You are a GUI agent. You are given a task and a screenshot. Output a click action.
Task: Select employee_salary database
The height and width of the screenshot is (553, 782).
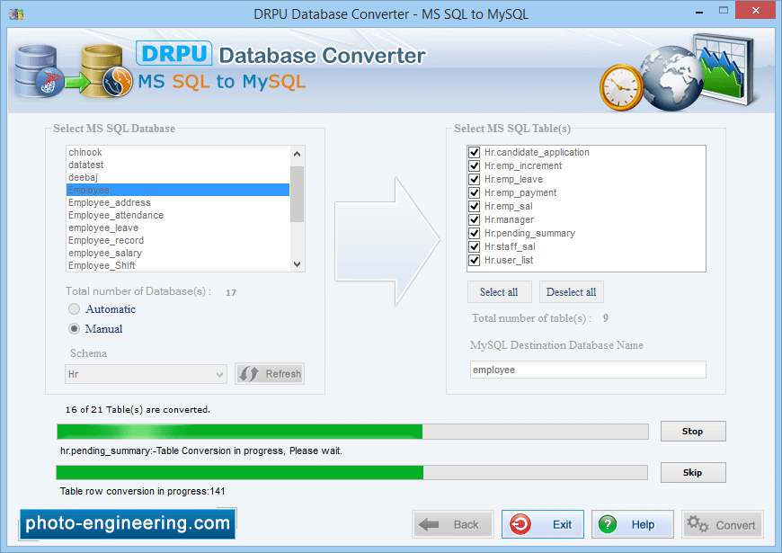pos(178,253)
